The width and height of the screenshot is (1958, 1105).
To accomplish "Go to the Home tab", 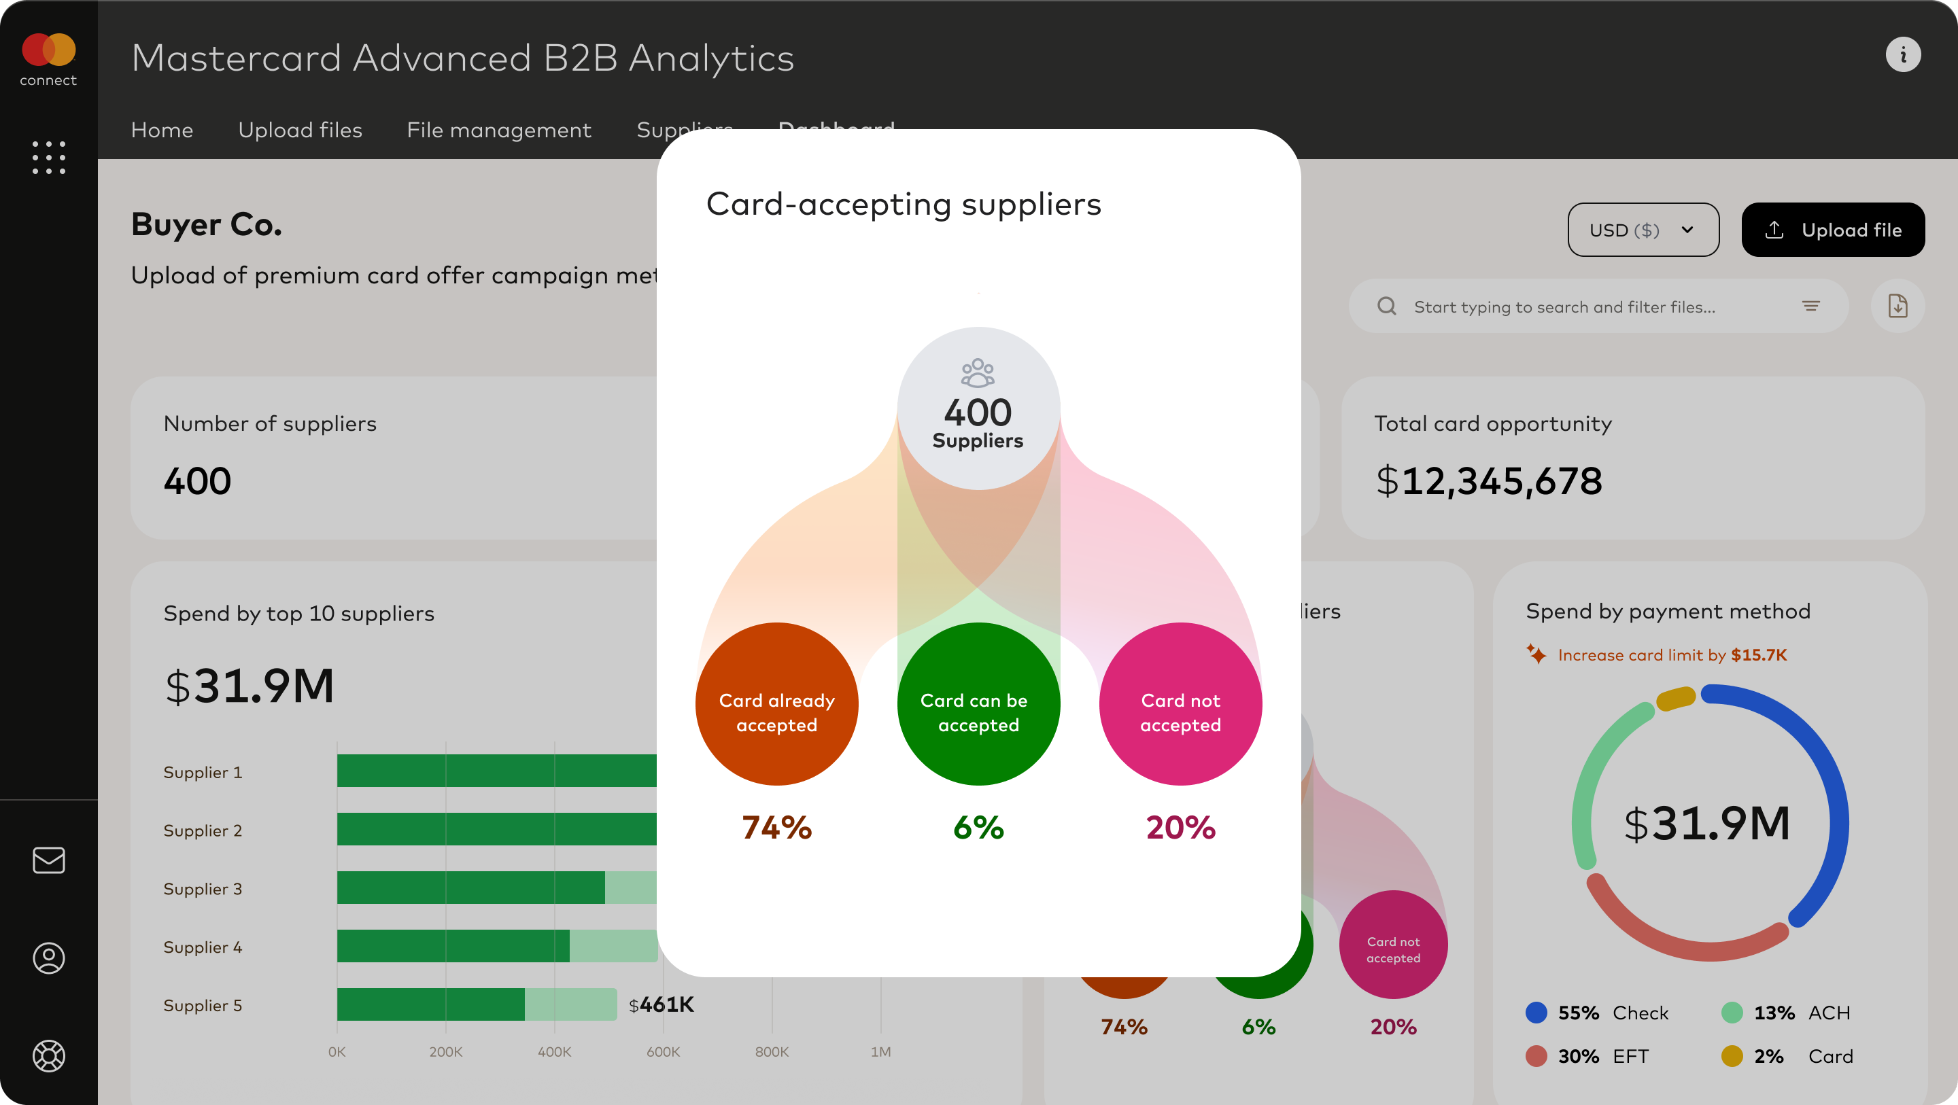I will (162, 130).
